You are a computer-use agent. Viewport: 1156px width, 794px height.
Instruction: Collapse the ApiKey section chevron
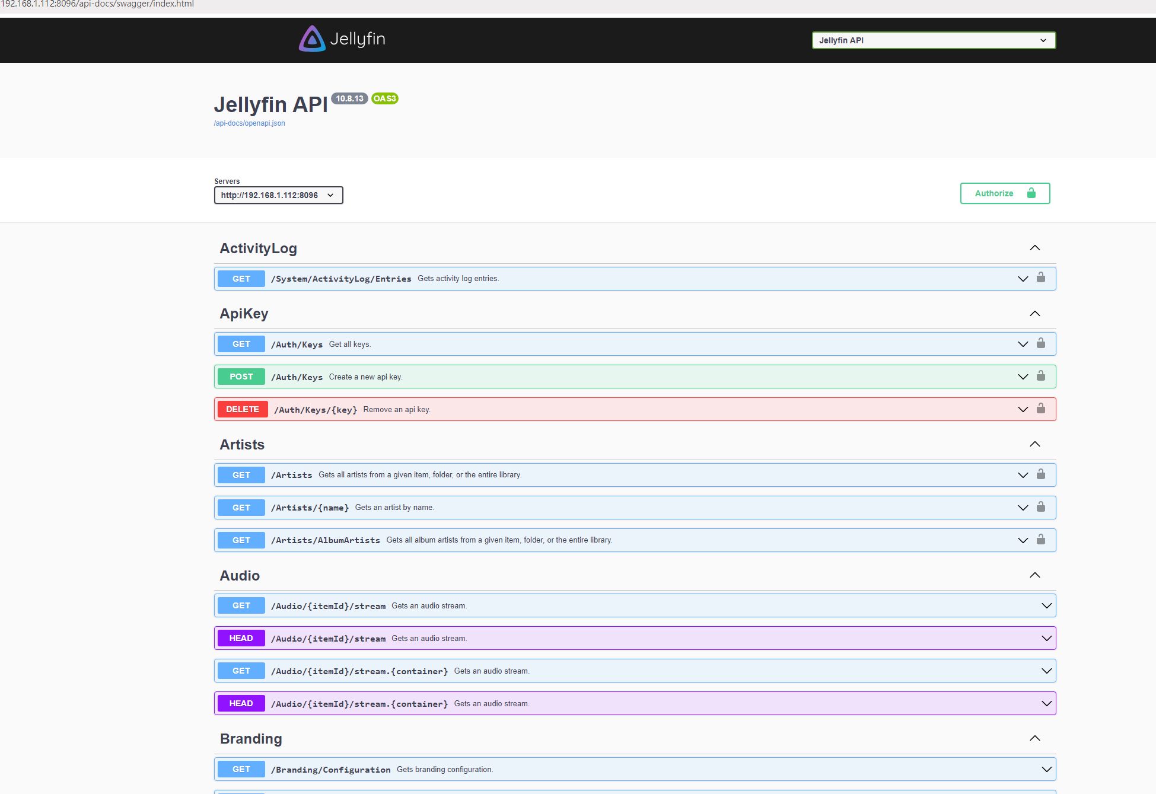tap(1034, 314)
